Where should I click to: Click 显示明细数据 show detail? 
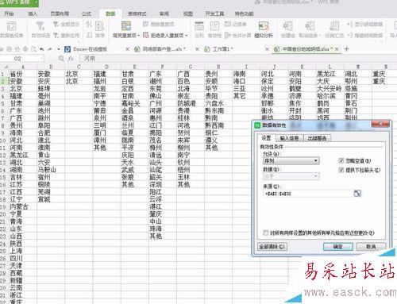pos(365,25)
